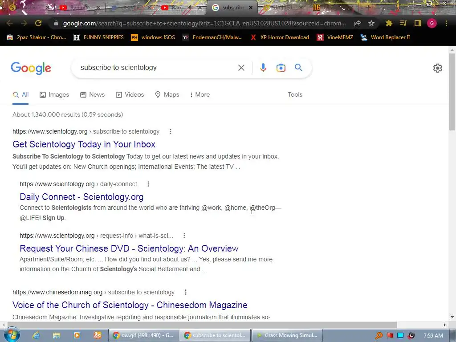Switch to the Untitled browser tab
456x342 pixels.
coord(281,8)
